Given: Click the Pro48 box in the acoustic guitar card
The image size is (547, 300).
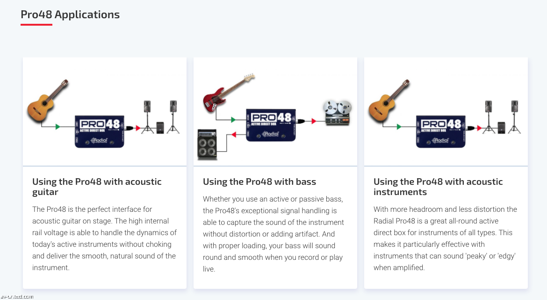Looking at the screenshot, I should (x=100, y=130).
